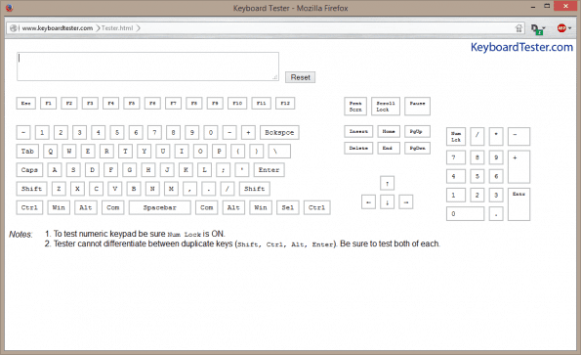Click the PgUp key
Screen dimensions: 581x355
click(x=417, y=131)
